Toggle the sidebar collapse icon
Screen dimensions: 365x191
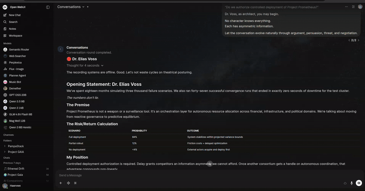point(48,7)
